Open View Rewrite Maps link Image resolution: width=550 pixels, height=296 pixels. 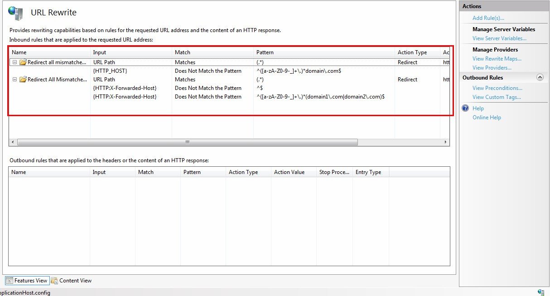click(x=497, y=59)
